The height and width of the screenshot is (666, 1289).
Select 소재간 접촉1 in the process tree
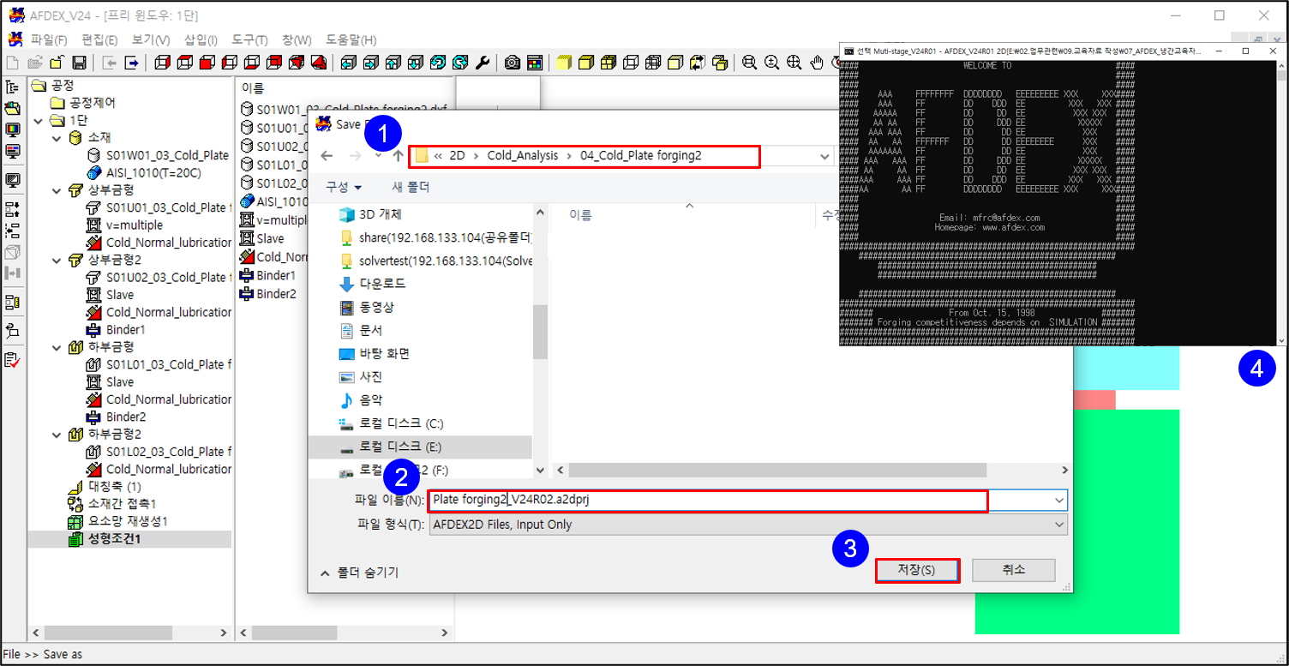(123, 504)
